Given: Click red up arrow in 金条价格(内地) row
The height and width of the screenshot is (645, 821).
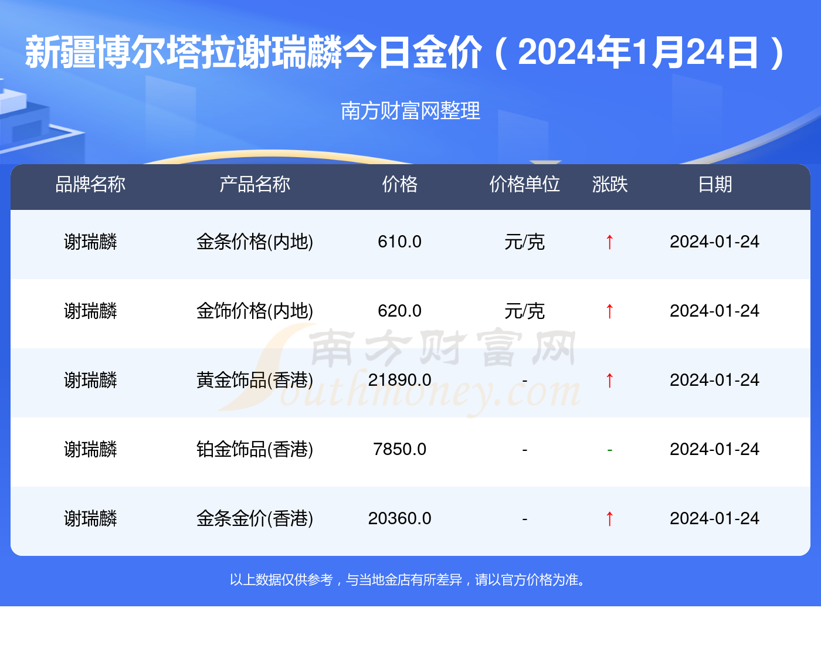Looking at the screenshot, I should coord(610,242).
